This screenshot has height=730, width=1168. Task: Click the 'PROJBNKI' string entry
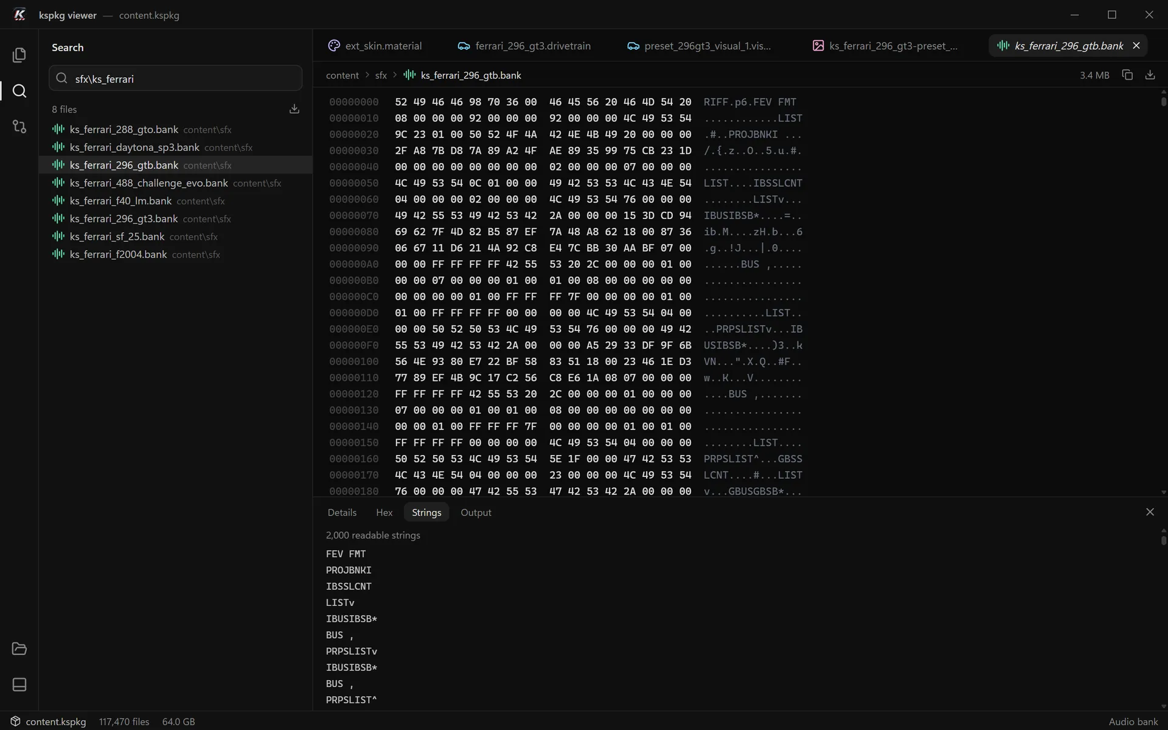(x=349, y=570)
